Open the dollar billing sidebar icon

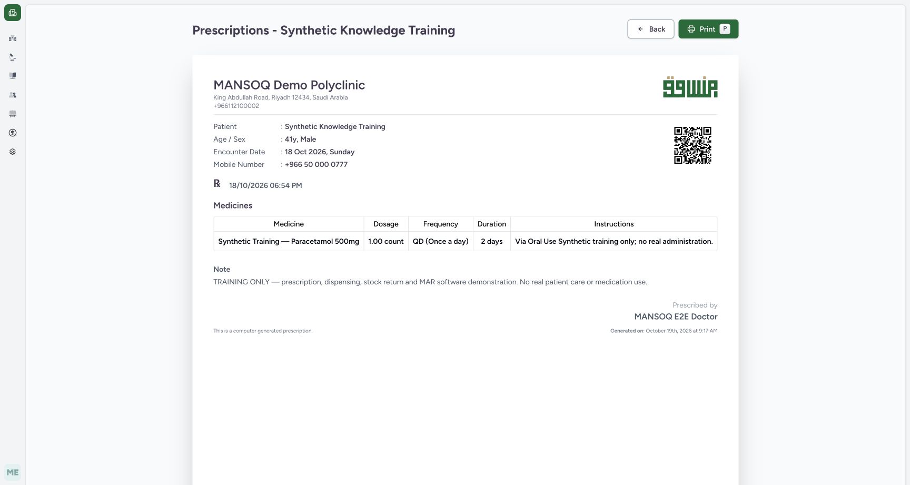coord(13,133)
